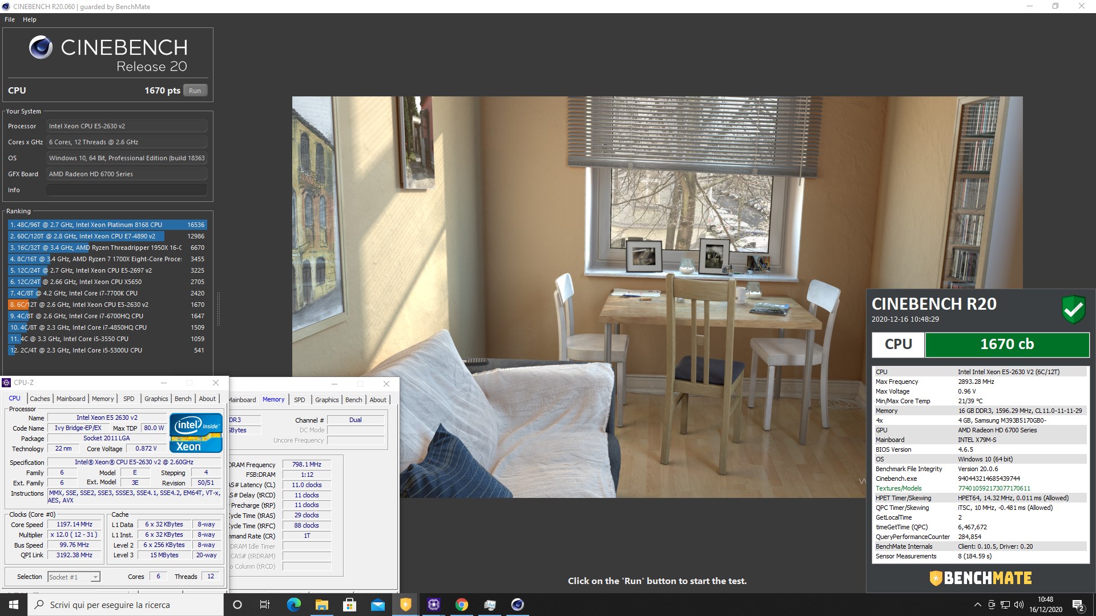Image resolution: width=1096 pixels, height=616 pixels.
Task: Click the BenchMate logo at panel bottom
Action: 980,578
